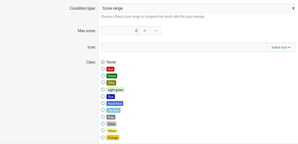Screen dimensions: 298x144
Task: Click the Blue color label
Action: coord(111,97)
